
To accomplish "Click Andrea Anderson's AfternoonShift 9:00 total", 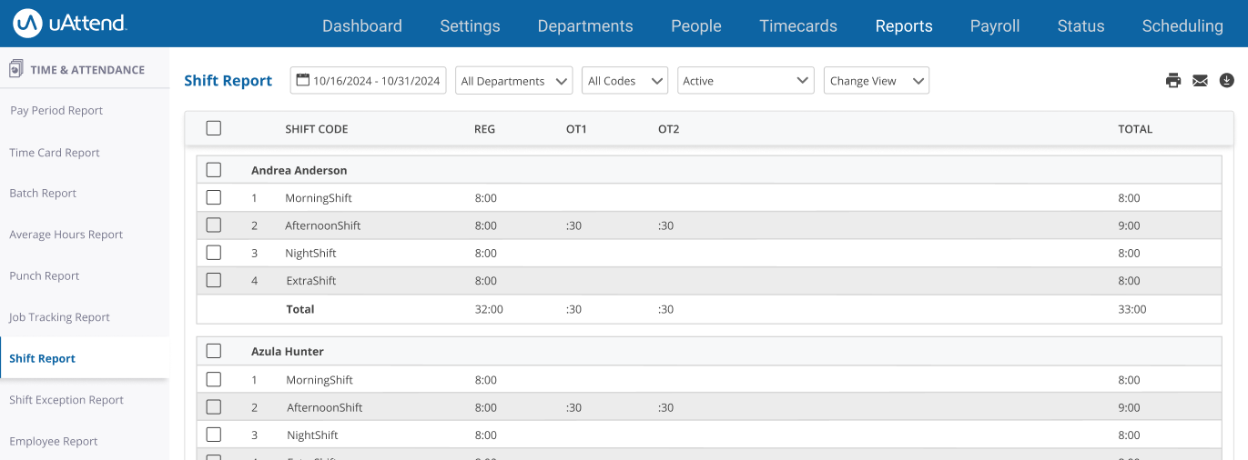I will [1129, 225].
